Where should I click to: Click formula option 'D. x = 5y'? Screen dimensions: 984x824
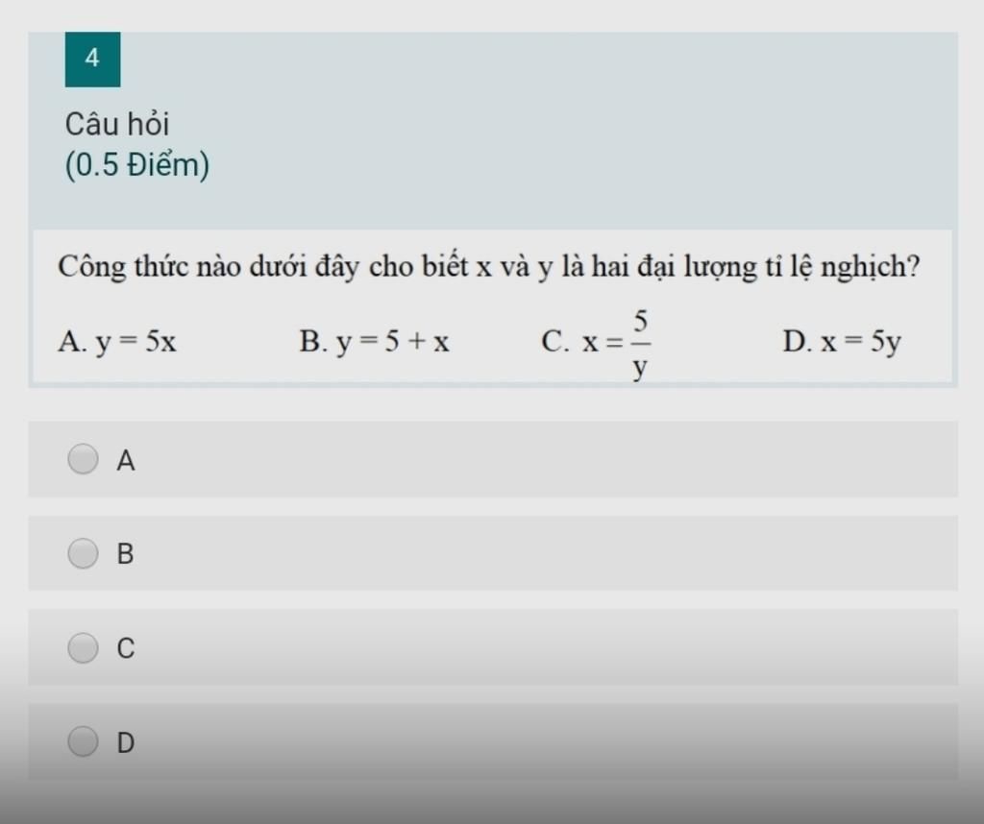point(842,342)
